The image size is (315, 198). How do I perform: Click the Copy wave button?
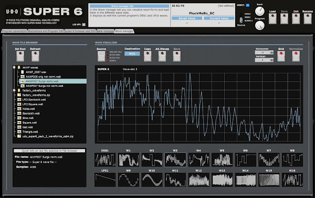[148, 56]
